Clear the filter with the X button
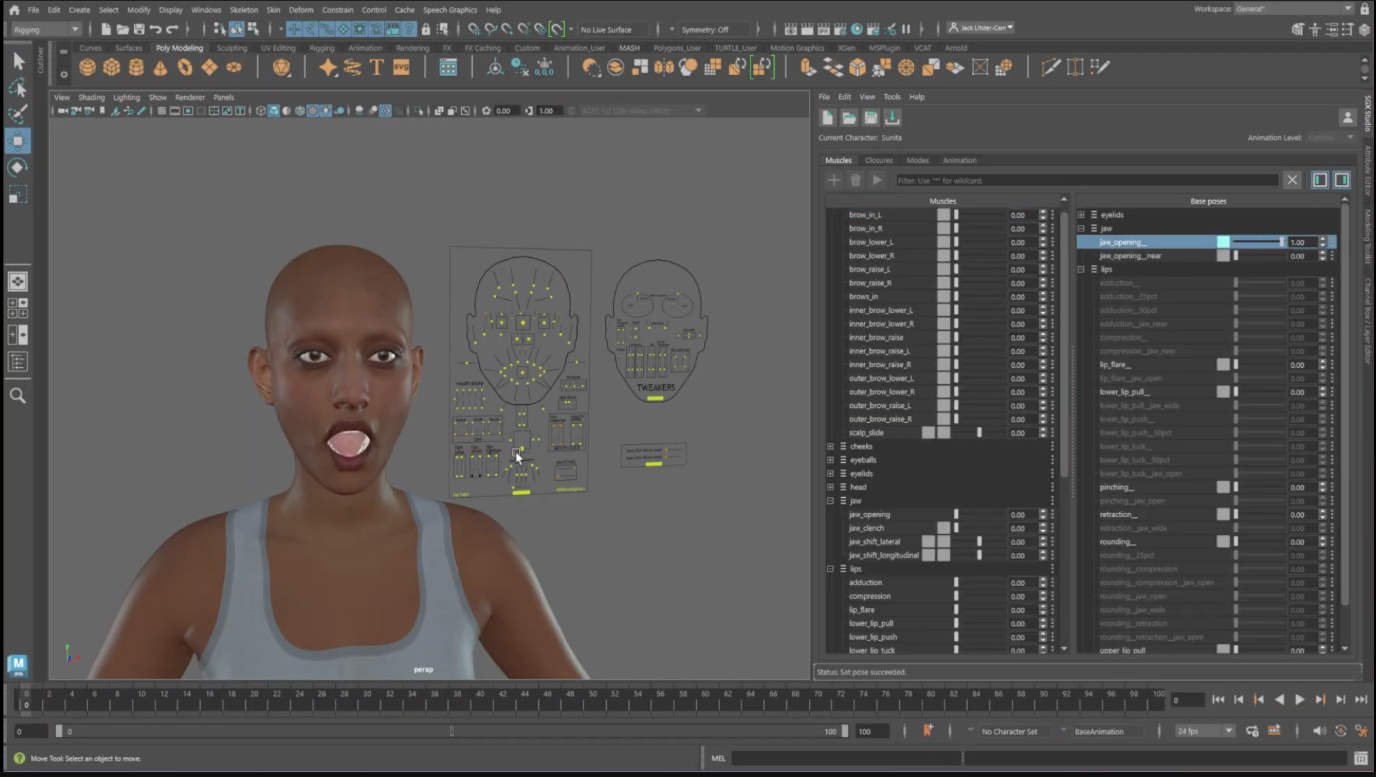1376x777 pixels. coord(1292,180)
